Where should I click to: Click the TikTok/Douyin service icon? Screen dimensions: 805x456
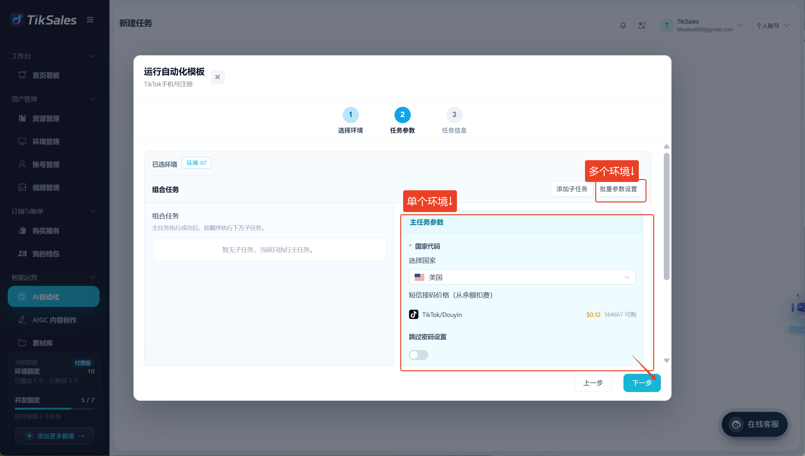(414, 314)
